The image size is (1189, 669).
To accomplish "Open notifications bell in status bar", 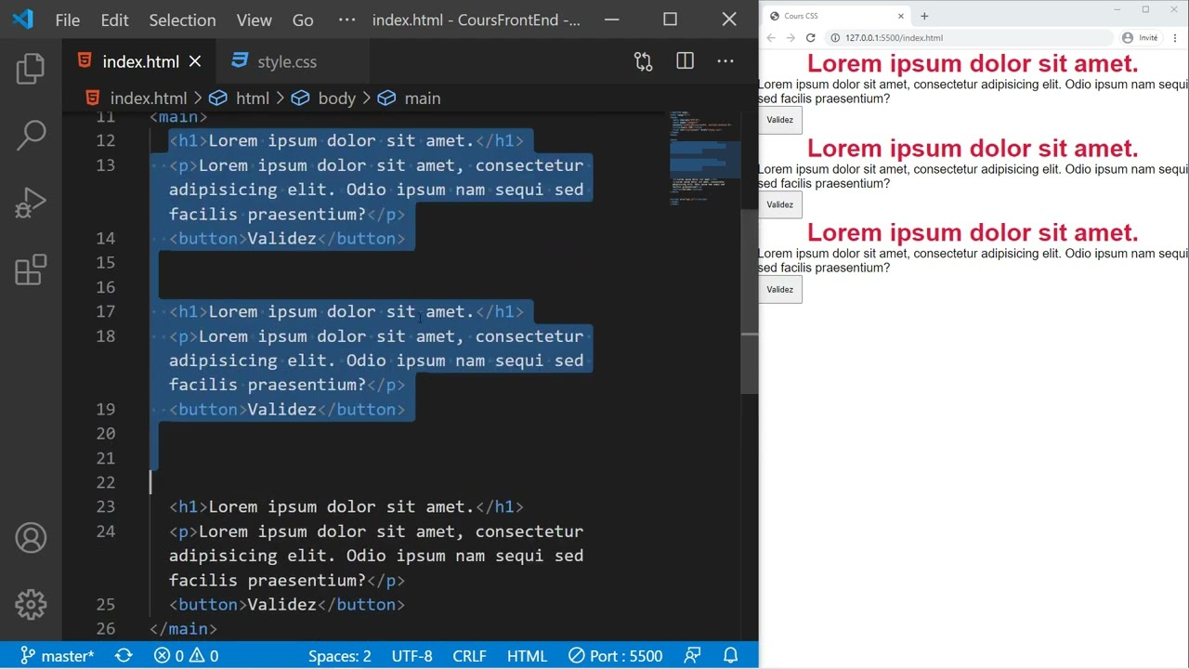I will tap(731, 656).
